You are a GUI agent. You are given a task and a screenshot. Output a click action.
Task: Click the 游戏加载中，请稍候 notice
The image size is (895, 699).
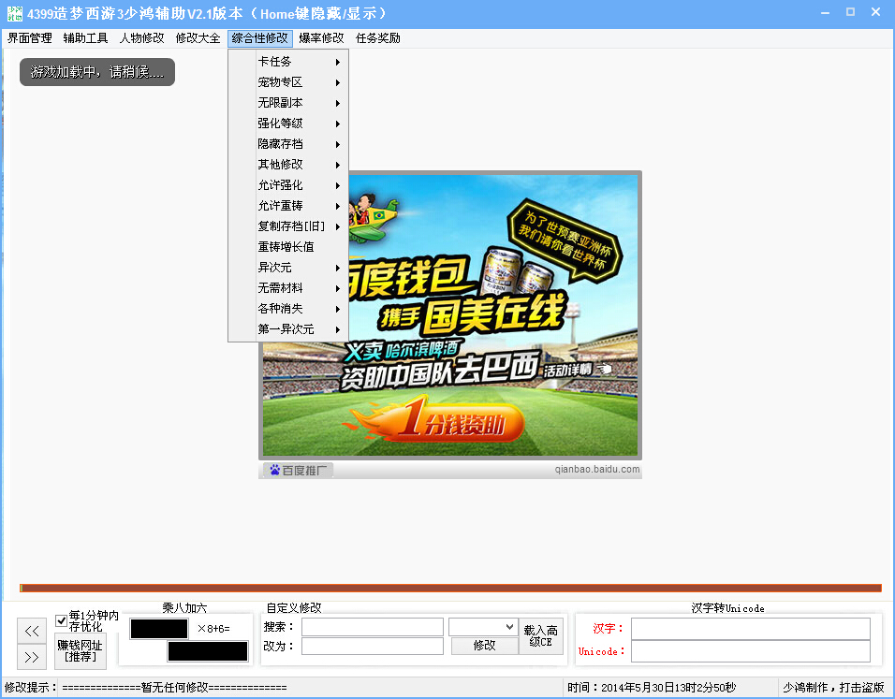pos(97,72)
